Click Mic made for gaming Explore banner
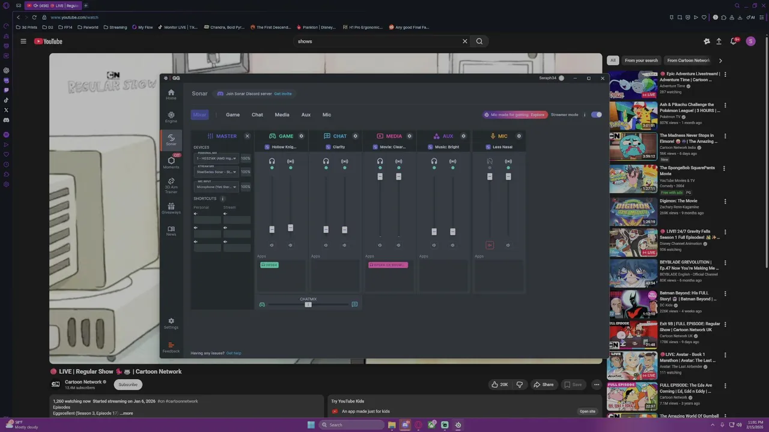Image resolution: width=769 pixels, height=432 pixels. [x=515, y=115]
